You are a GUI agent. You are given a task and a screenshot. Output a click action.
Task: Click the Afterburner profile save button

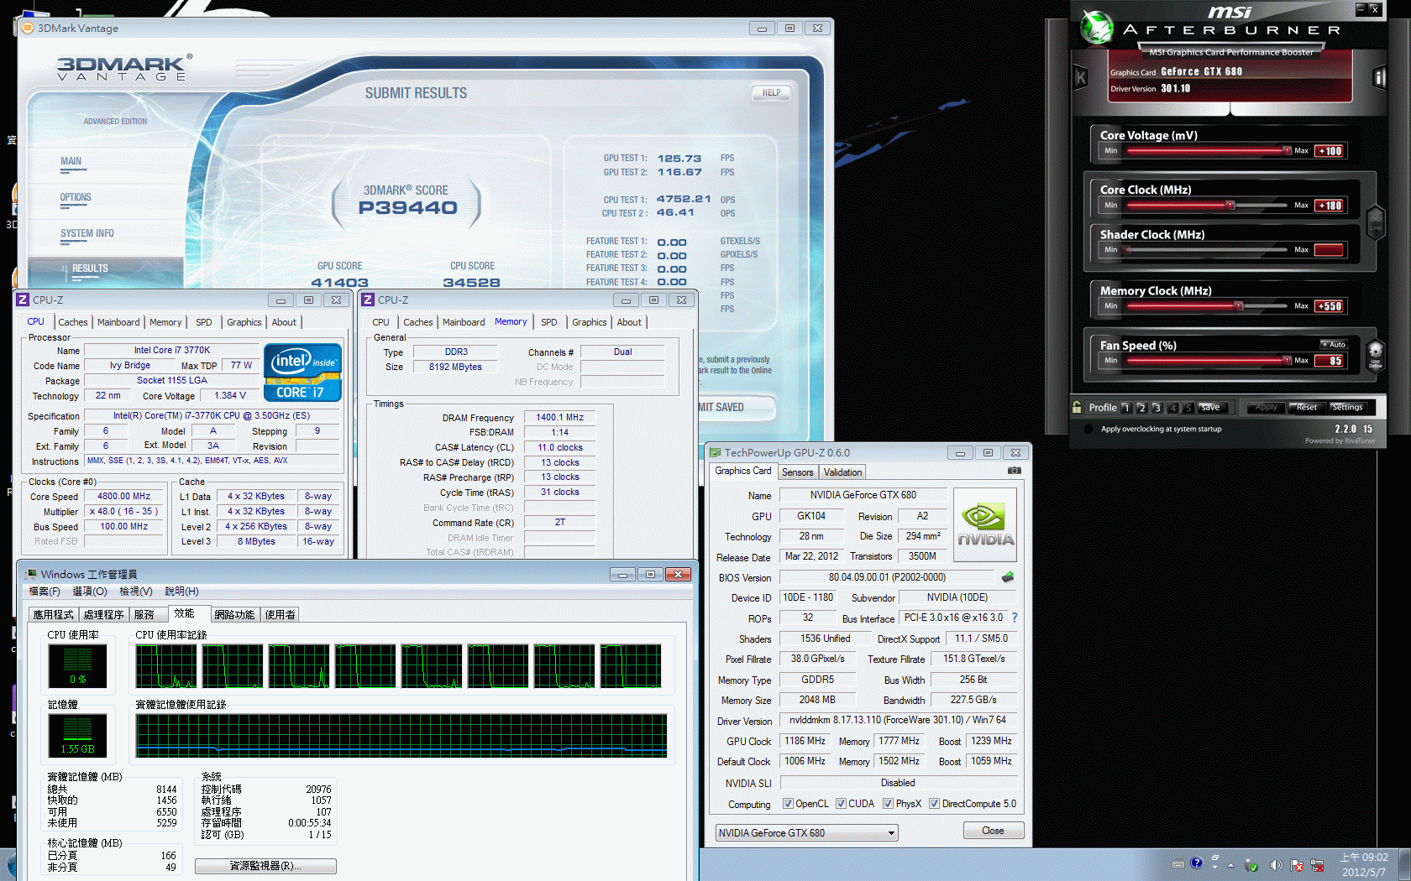[x=1211, y=407]
